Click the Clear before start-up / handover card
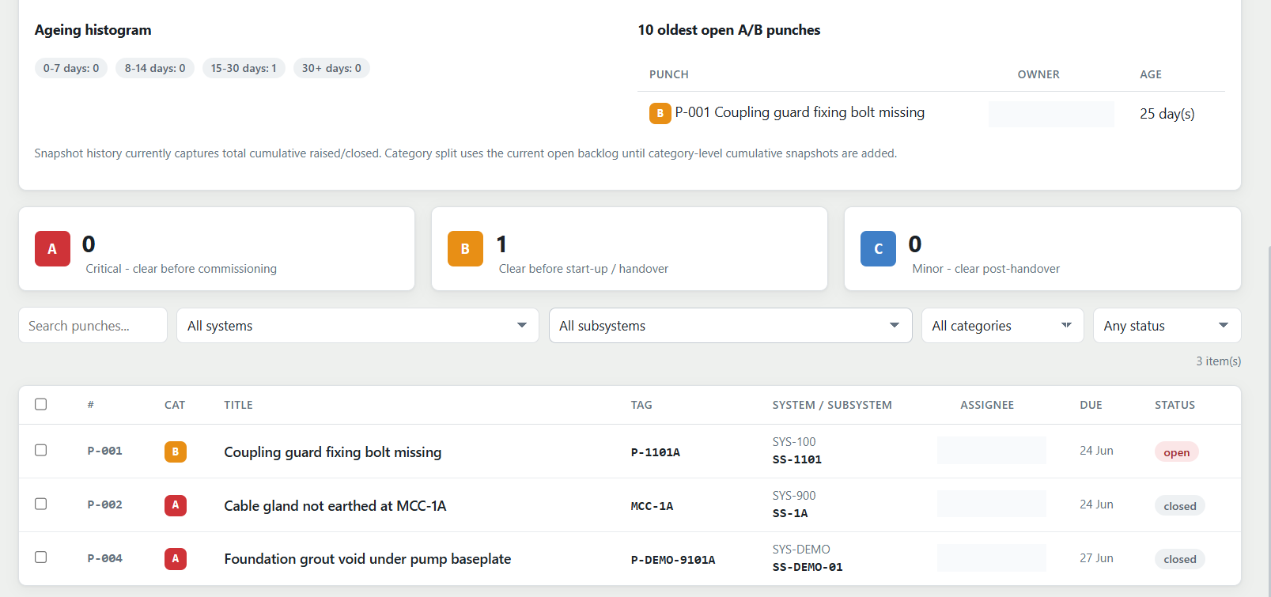 click(630, 249)
